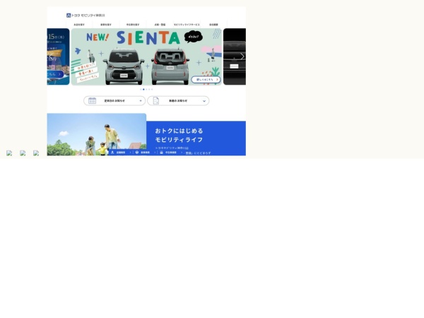The width and height of the screenshot is (424, 318).
Task: Open the 点検・整備 menu item
Action: pyautogui.click(x=160, y=25)
